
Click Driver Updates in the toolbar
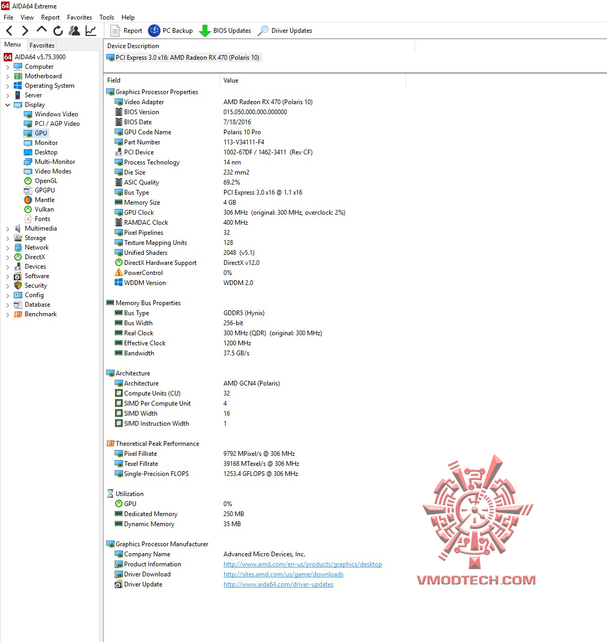click(285, 31)
